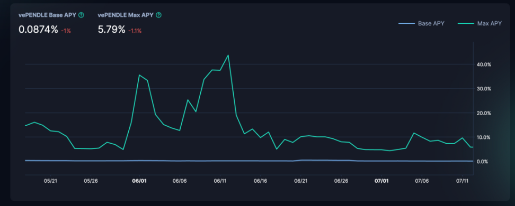Toggle Max APY legend line swatch

tap(465, 24)
